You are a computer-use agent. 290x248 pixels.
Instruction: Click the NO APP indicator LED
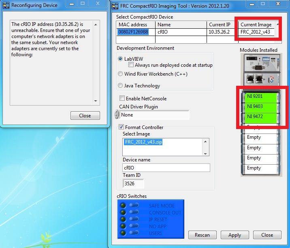(x=123, y=226)
